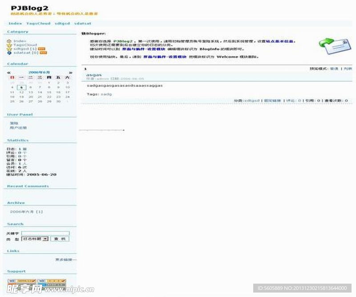Open the sdatsat [0] category link
The height and width of the screenshot is (297, 356).
[26, 53]
